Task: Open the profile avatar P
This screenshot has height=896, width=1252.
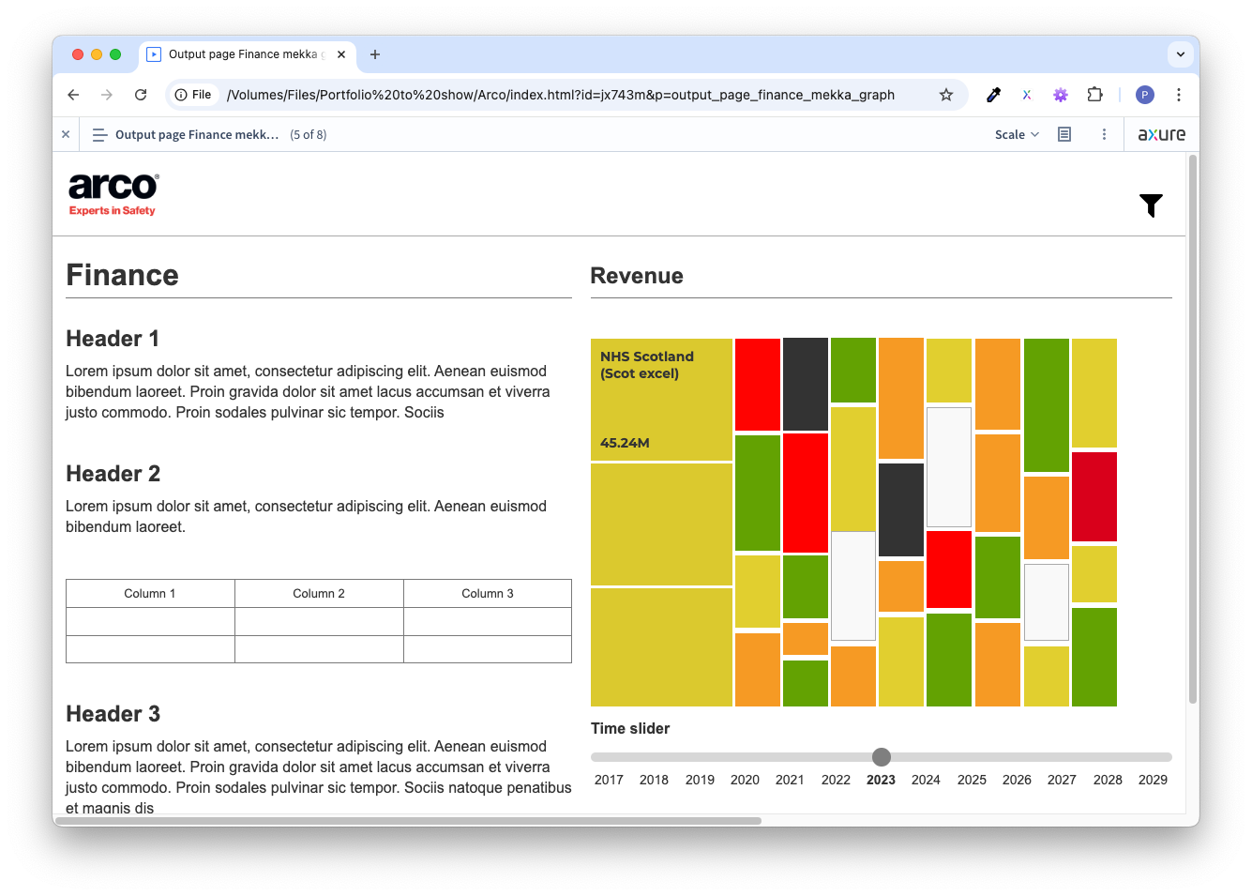Action: (x=1144, y=95)
